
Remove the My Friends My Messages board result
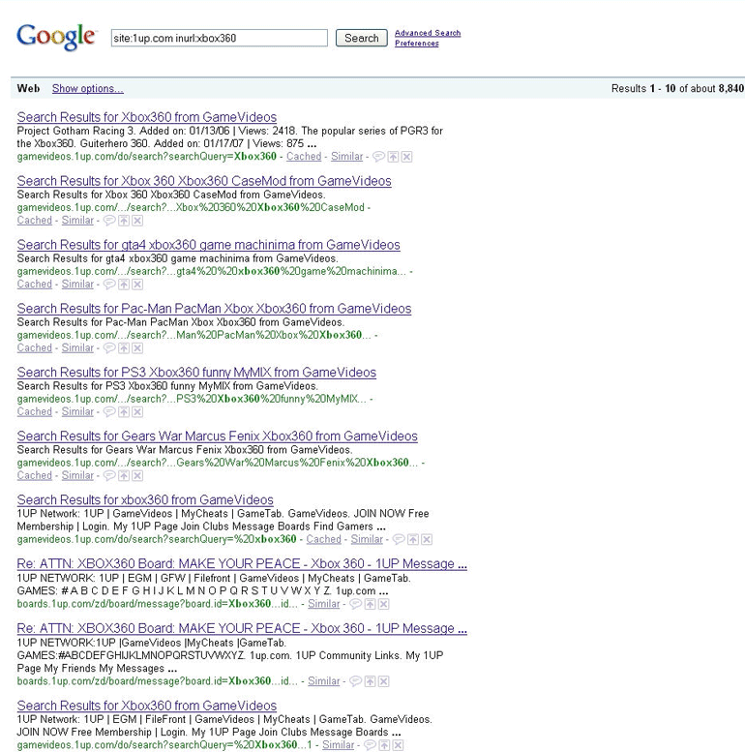click(x=383, y=681)
